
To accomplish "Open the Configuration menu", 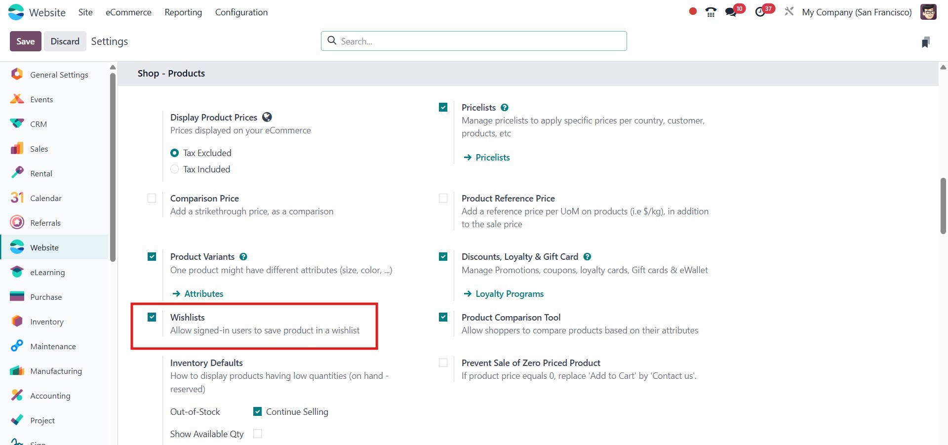I will (x=241, y=12).
